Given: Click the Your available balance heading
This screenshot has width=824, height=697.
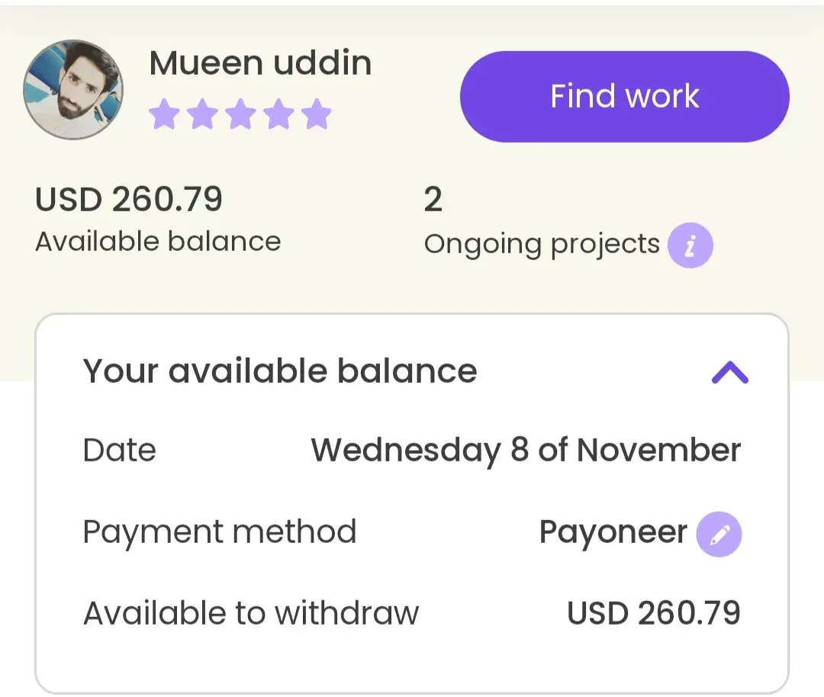Looking at the screenshot, I should click(280, 371).
